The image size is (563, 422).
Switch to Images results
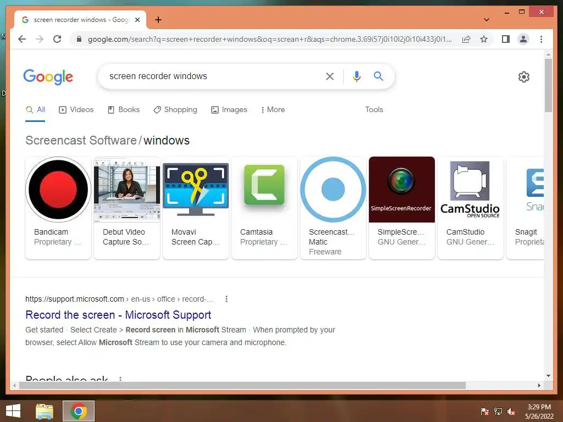(x=229, y=110)
